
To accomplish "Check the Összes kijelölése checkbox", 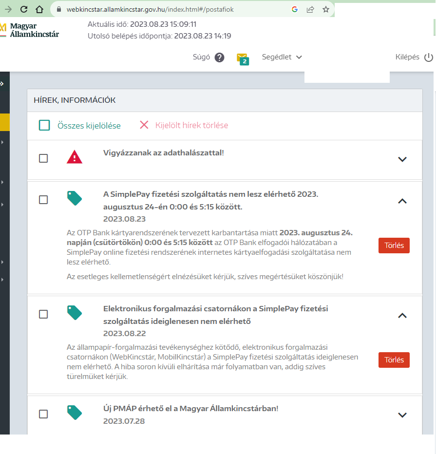I will pyautogui.click(x=44, y=125).
